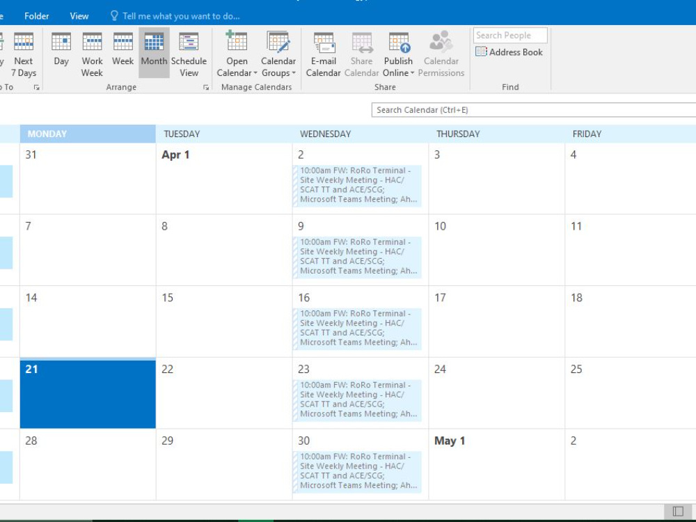Viewport: 696px width, 522px height.
Task: Open the Address Book
Action: click(x=509, y=52)
